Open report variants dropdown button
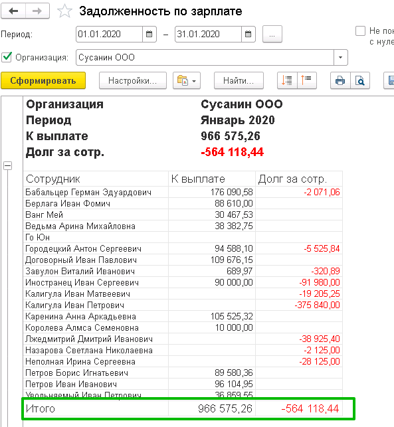This screenshot has height=427, width=394. (187, 80)
